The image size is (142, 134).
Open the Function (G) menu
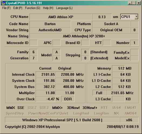click(33, 8)
